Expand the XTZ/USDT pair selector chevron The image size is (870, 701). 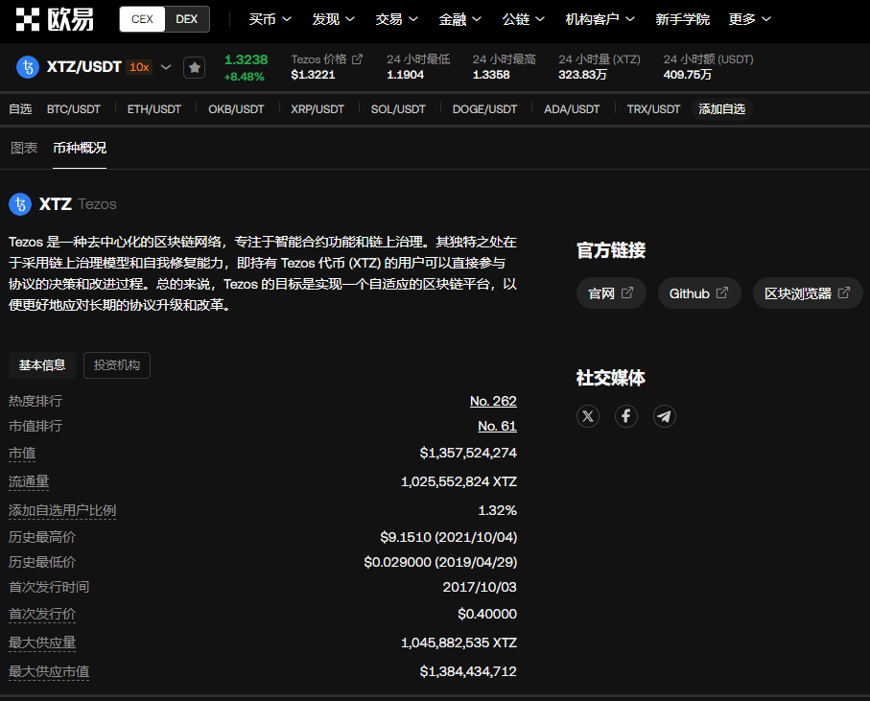click(166, 67)
